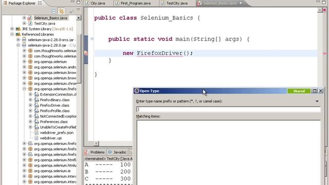Click the JRE System Library icon

18,29
